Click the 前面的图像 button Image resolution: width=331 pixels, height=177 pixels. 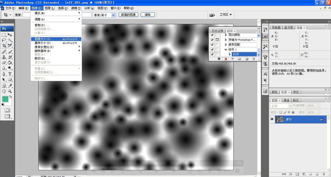tap(129, 15)
